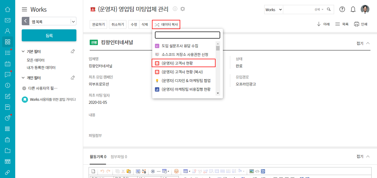Click the 등록 button
The height and width of the screenshot is (178, 377).
[x=49, y=36]
